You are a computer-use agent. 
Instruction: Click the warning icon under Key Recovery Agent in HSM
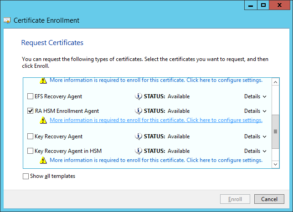coord(43,161)
